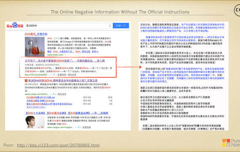240x152 pixels.
Task: Click the laboratory flasks thumbnail image
Action: [35, 47]
